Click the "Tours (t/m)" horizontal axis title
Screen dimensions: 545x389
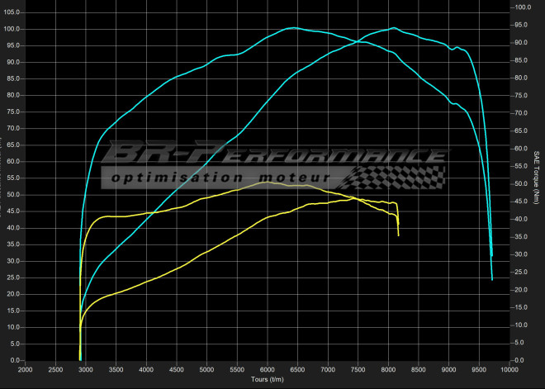click(268, 380)
